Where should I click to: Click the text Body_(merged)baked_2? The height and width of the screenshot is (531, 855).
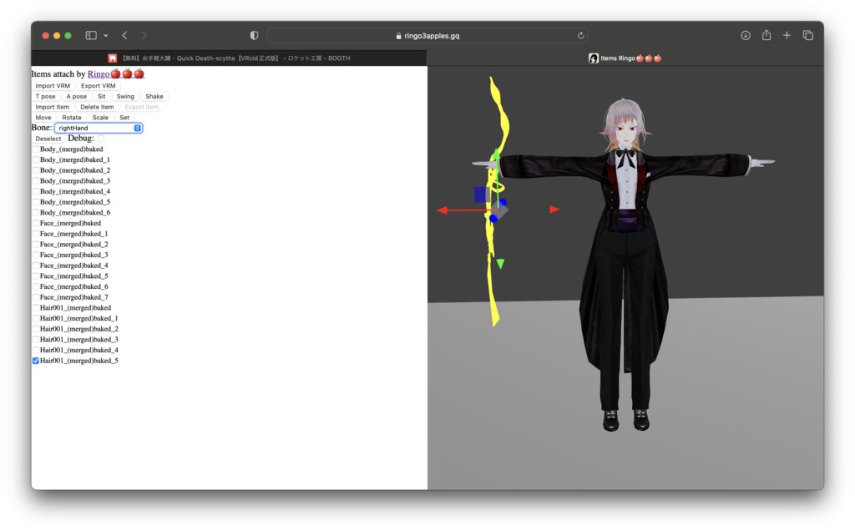(x=74, y=170)
